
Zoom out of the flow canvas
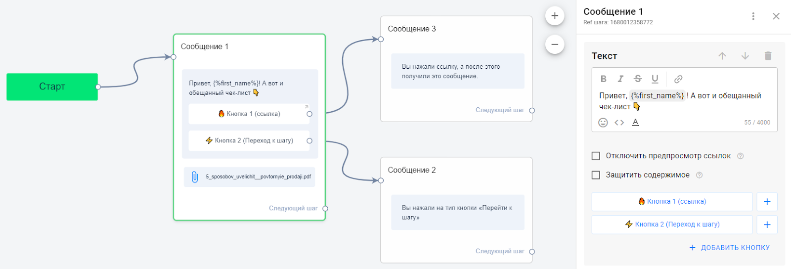pyautogui.click(x=555, y=45)
